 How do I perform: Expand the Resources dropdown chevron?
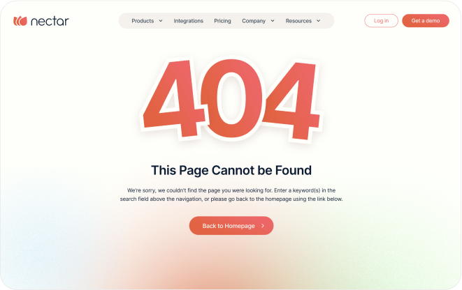tap(319, 21)
